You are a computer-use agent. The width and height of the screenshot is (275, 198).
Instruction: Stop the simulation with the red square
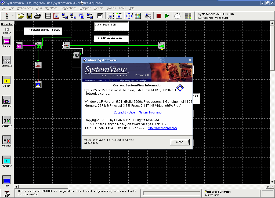(x=158, y=16)
